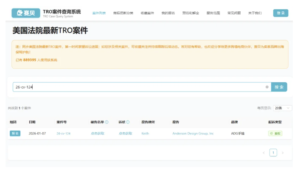Click the 赛贝 logo in header
295x170 pixels.
[x=26, y=13]
